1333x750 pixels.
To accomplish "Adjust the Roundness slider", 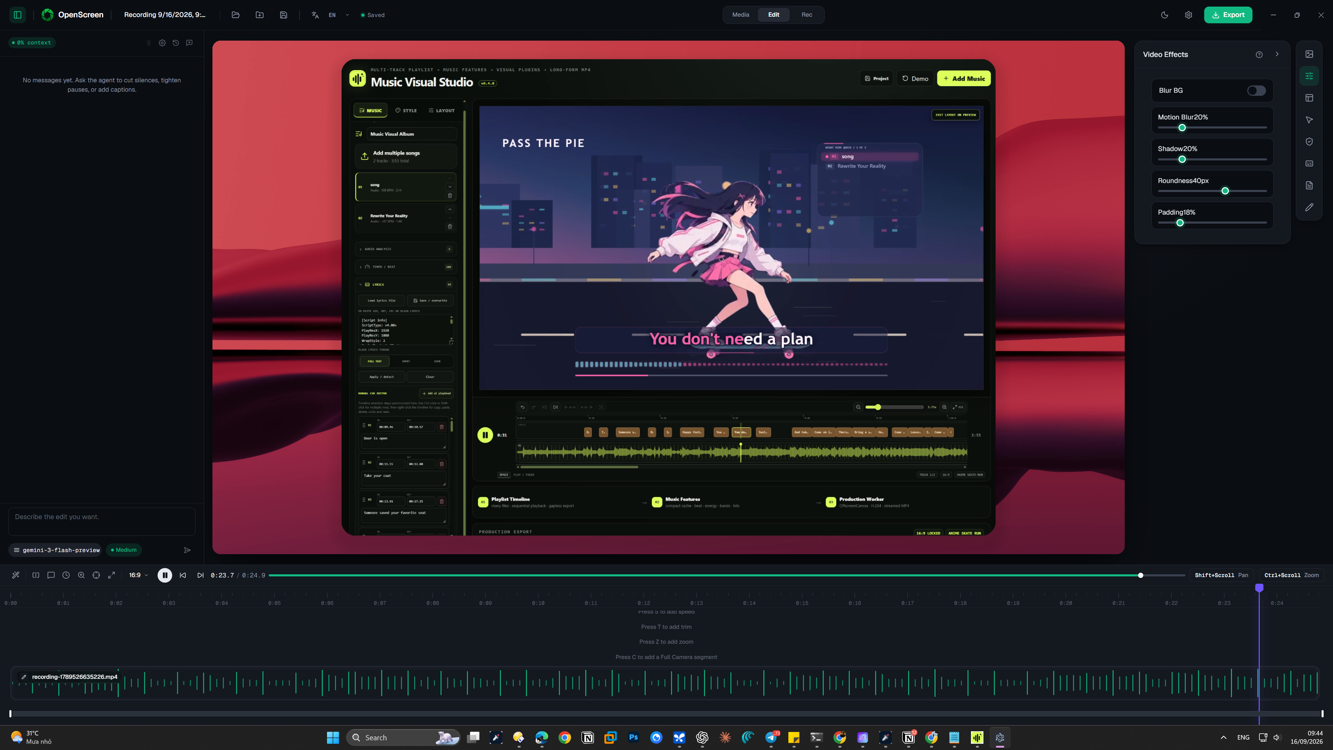I will 1213,191.
